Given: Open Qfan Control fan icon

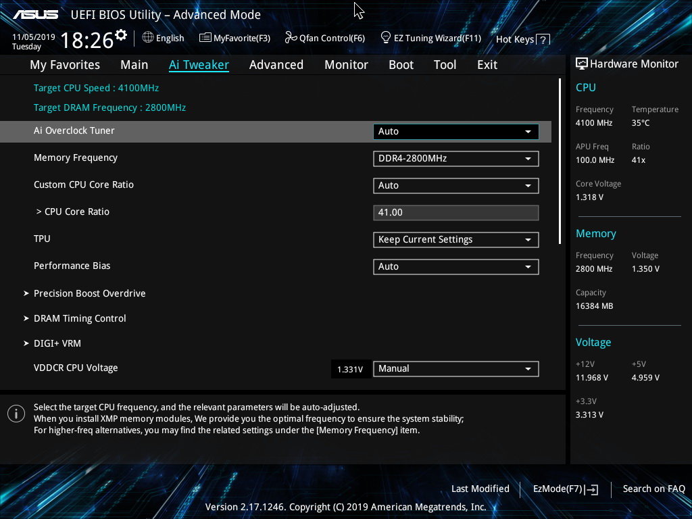Looking at the screenshot, I should pyautogui.click(x=291, y=38).
